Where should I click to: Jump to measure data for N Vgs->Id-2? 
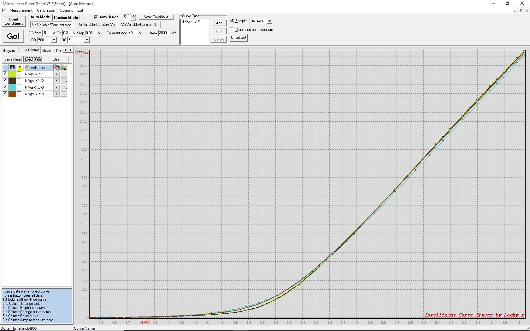click(x=64, y=81)
